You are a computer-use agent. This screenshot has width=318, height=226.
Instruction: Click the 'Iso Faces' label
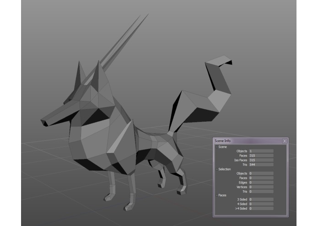[241, 160]
